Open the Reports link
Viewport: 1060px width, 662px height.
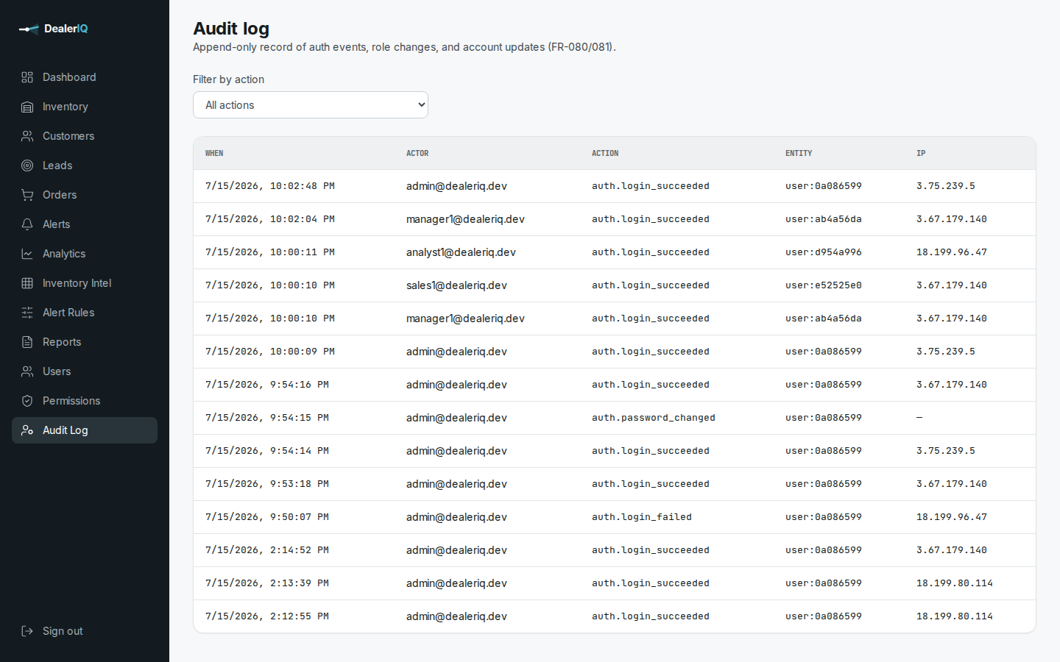[x=85, y=342]
